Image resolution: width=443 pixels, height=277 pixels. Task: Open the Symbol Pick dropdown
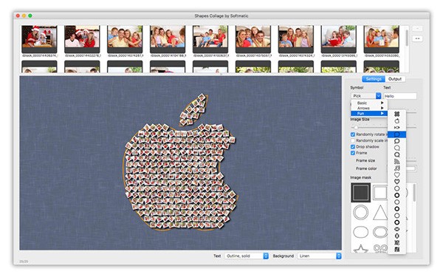coord(366,96)
